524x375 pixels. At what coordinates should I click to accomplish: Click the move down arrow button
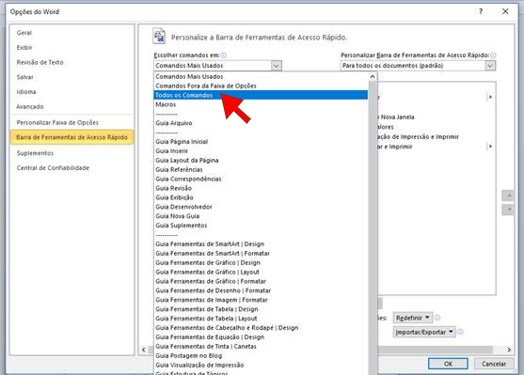tap(508, 210)
